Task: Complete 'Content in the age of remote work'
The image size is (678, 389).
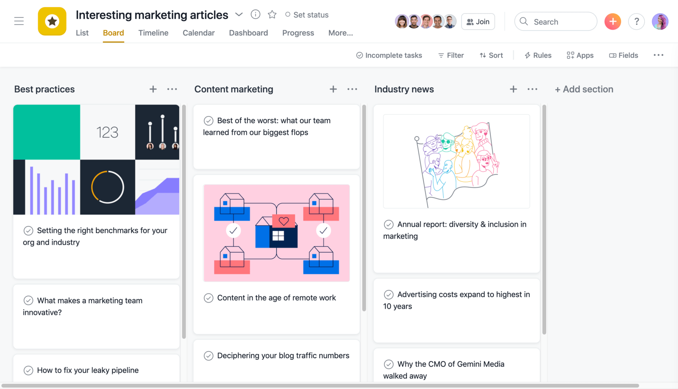Action: [208, 298]
